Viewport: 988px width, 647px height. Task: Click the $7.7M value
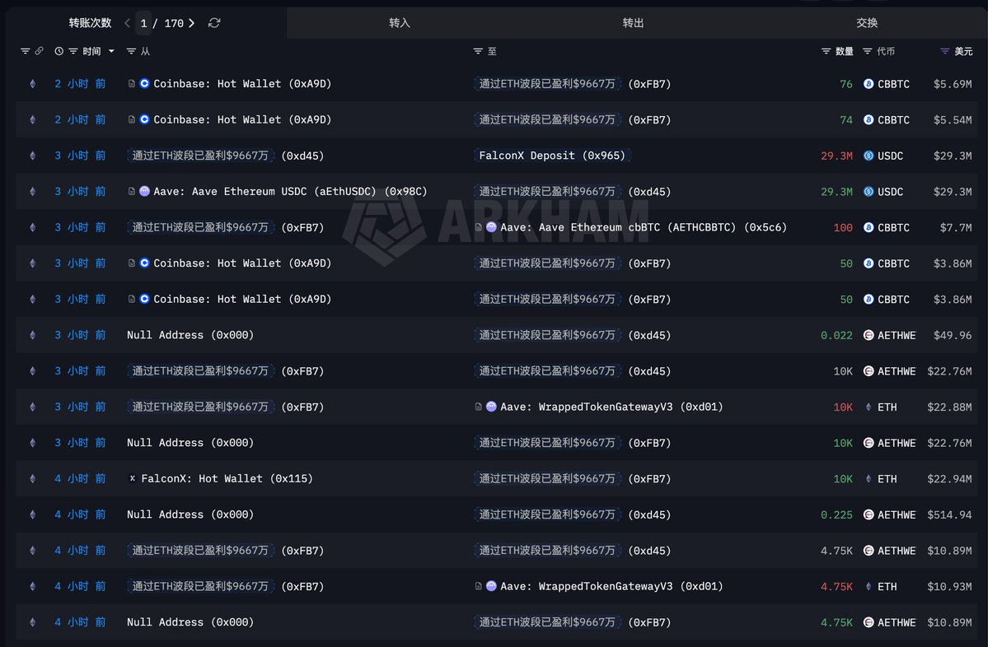tap(956, 227)
